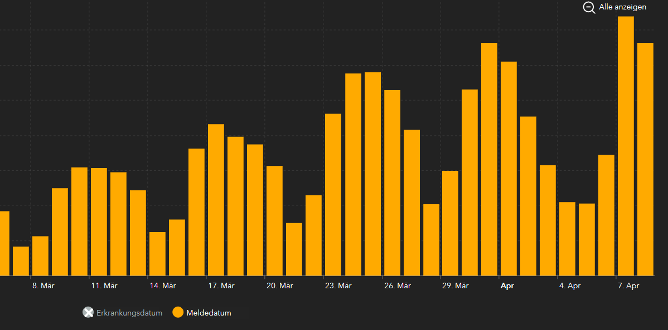Click the 4. Apr axis label
668x330 pixels.
click(x=570, y=286)
